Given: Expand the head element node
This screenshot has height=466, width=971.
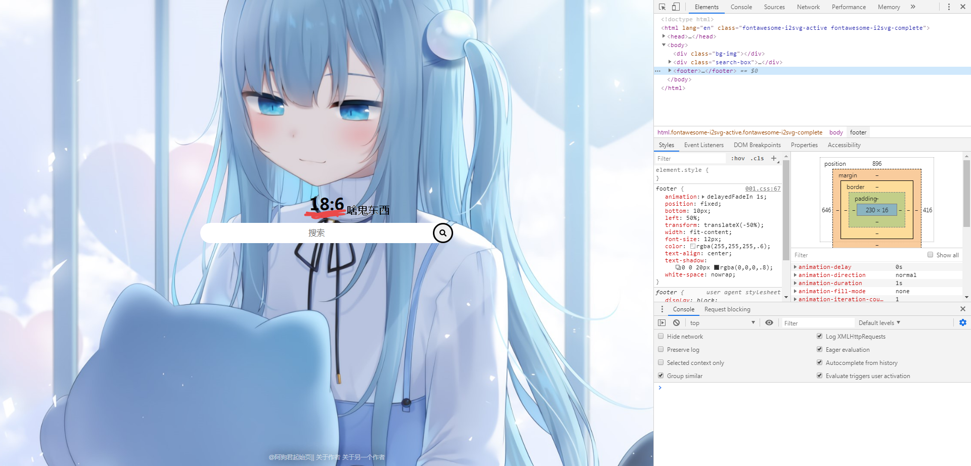Looking at the screenshot, I should point(664,36).
